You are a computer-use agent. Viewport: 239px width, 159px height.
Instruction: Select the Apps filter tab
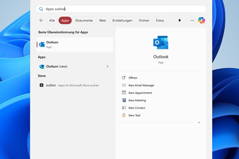(65, 20)
